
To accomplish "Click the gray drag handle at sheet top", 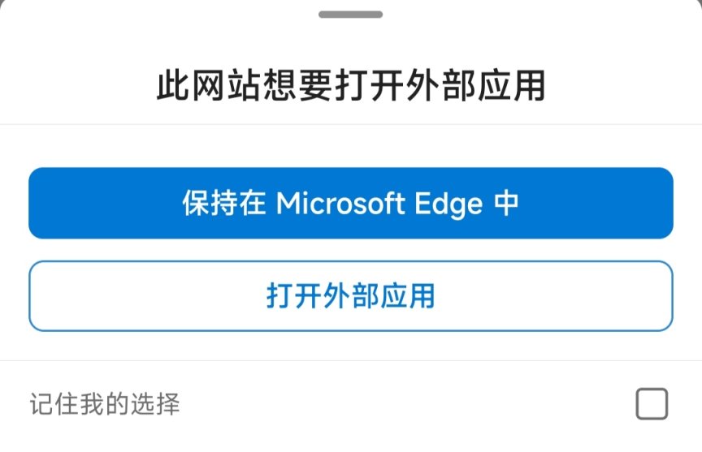I will [350, 15].
